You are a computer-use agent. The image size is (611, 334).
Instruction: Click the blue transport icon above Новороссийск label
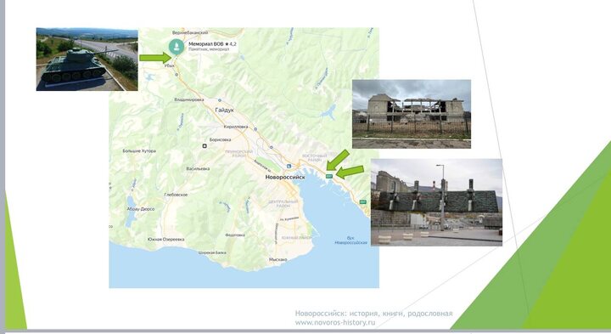click(x=289, y=167)
